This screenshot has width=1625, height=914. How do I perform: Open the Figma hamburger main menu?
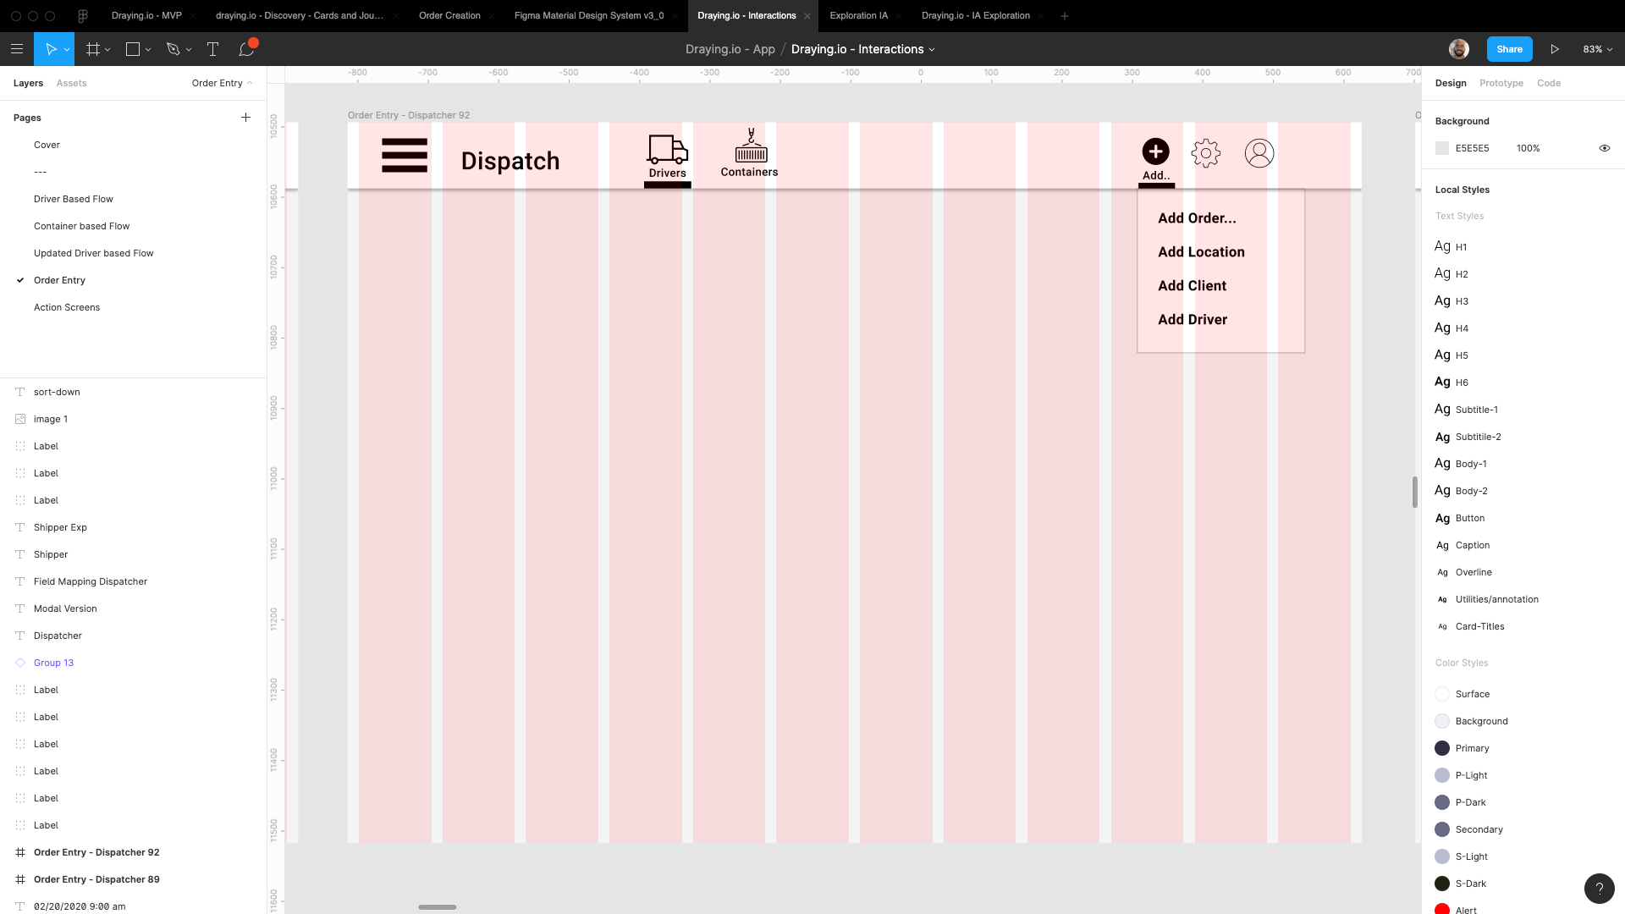16,49
